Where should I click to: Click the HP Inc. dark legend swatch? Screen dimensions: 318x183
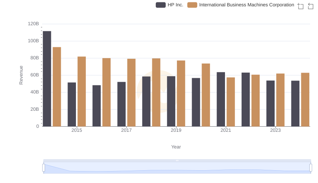[161, 5]
